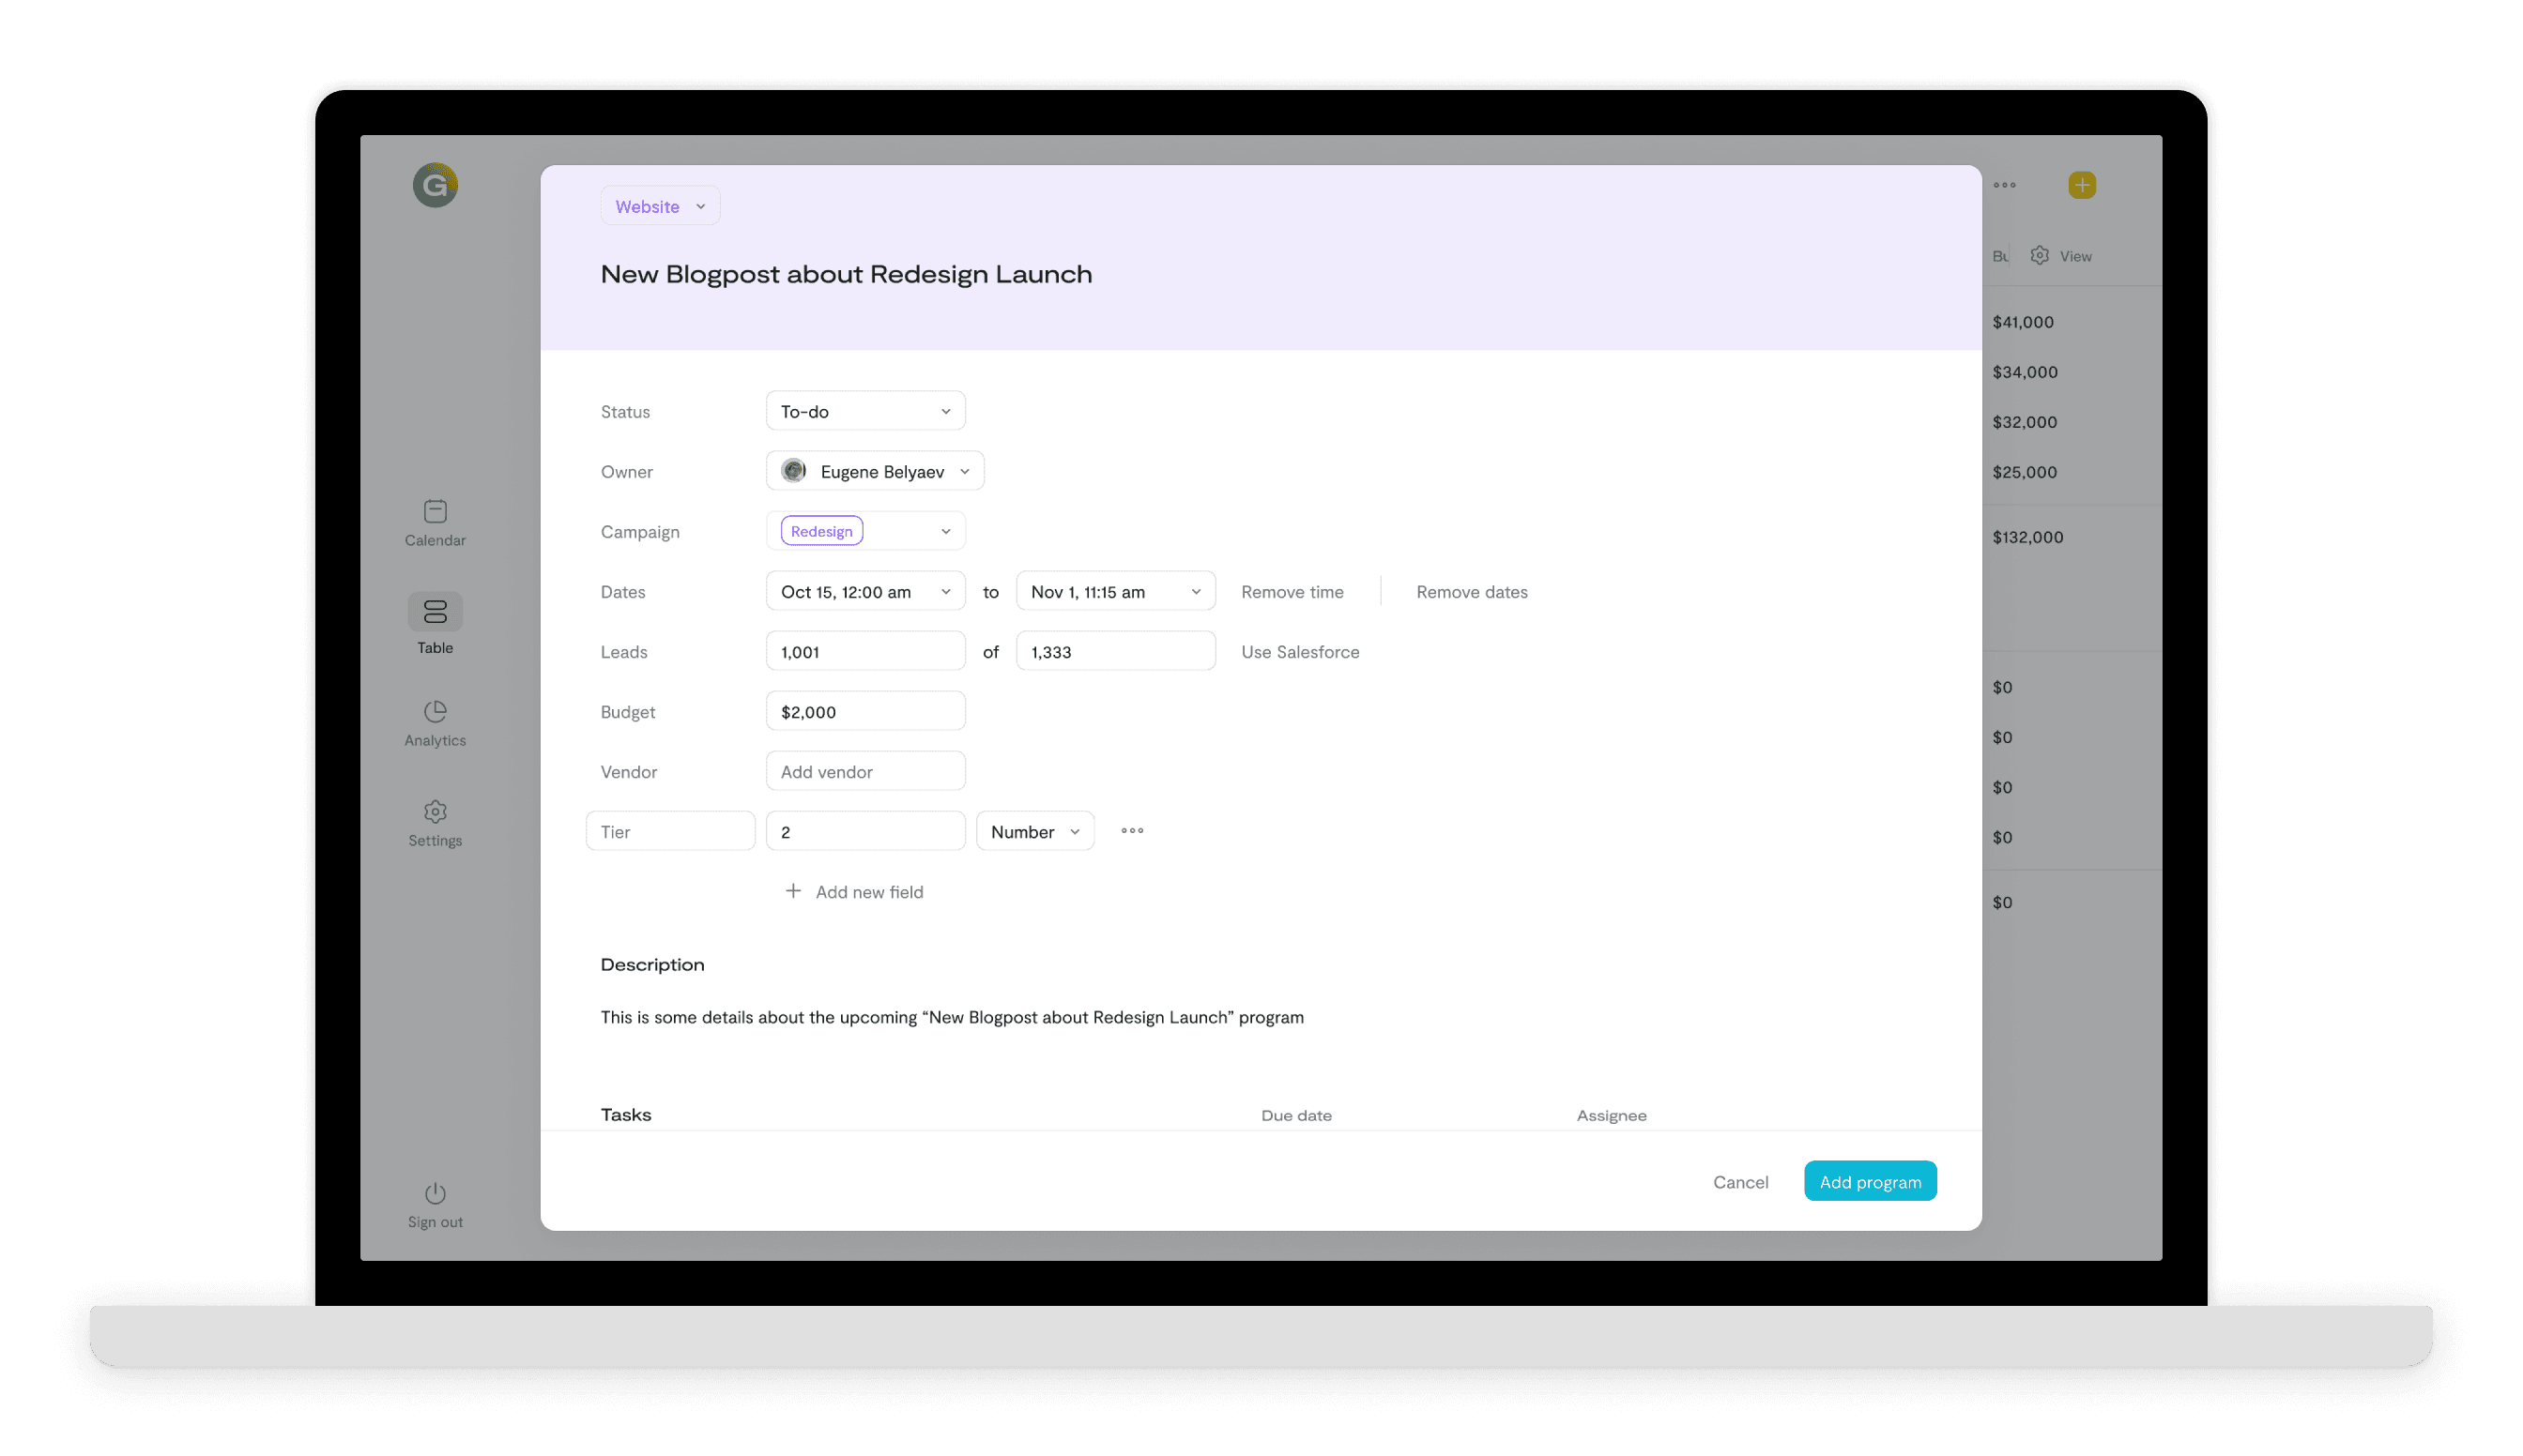
Task: Click Add program button
Action: (x=1870, y=1181)
